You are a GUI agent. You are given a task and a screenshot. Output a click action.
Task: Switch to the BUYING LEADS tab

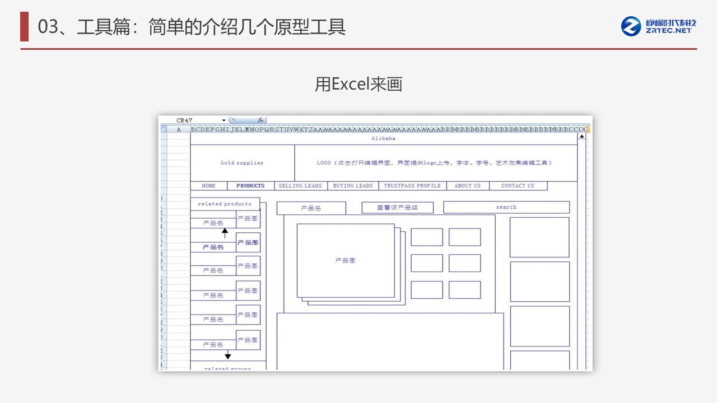pyautogui.click(x=353, y=186)
